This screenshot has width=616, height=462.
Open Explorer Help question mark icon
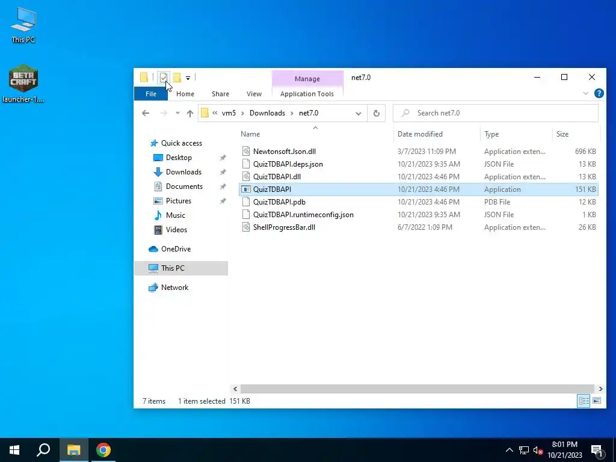(599, 93)
